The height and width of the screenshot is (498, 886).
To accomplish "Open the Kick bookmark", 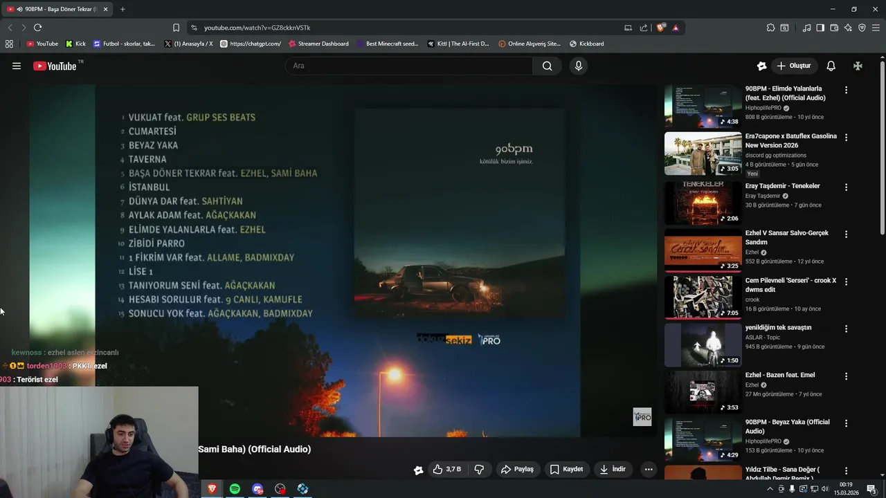I will pos(75,44).
